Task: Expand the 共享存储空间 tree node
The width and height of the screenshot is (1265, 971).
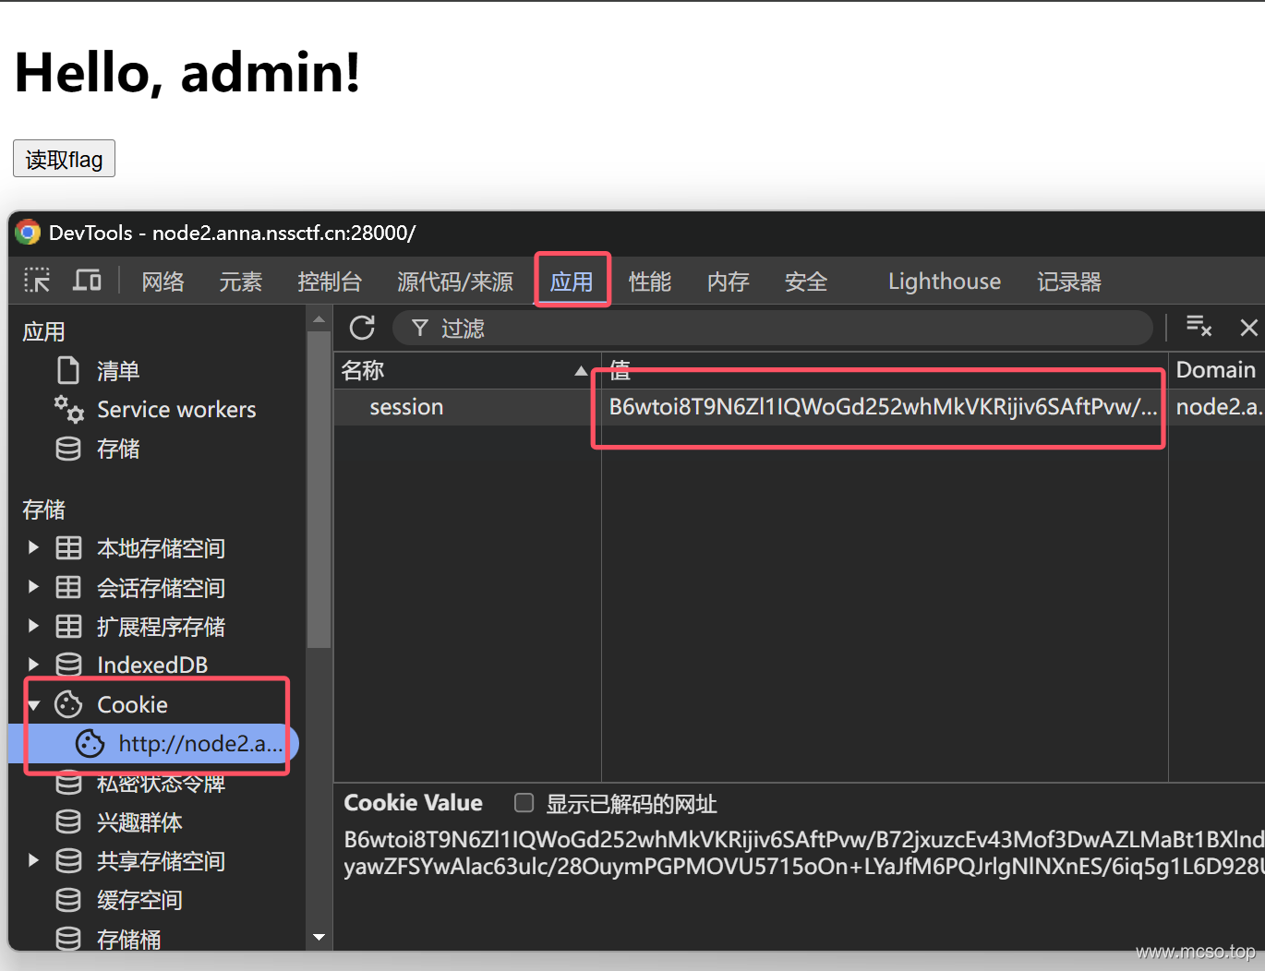Action: point(34,860)
